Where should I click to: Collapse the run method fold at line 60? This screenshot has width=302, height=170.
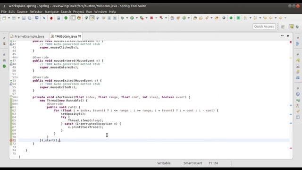(17, 104)
